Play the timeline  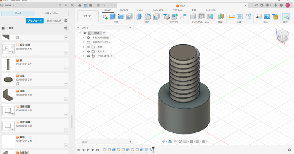tap(88, 150)
